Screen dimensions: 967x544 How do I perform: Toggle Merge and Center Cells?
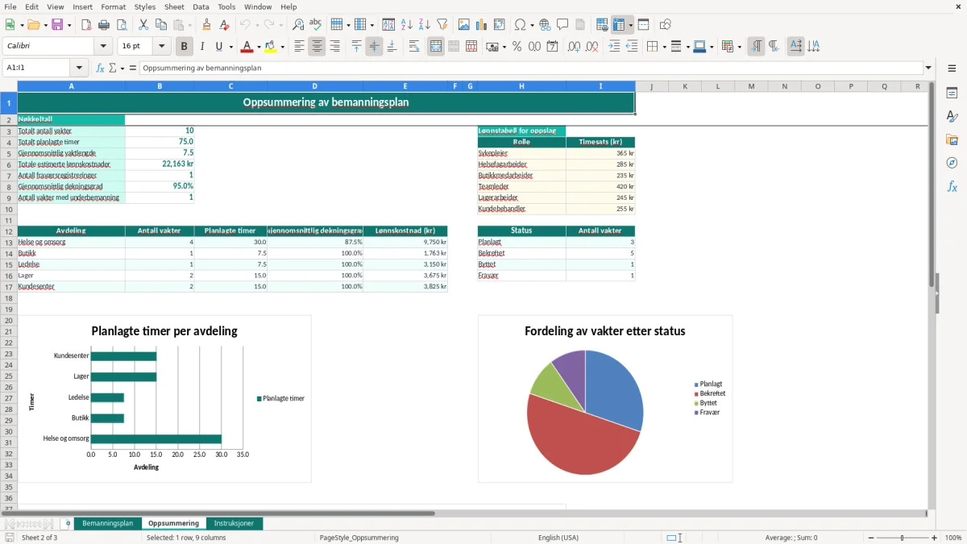[436, 47]
